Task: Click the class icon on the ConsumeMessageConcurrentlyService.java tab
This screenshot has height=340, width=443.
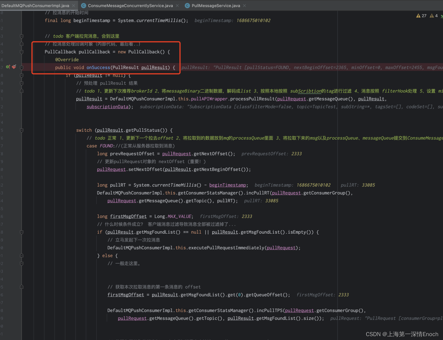Action: tap(84, 6)
